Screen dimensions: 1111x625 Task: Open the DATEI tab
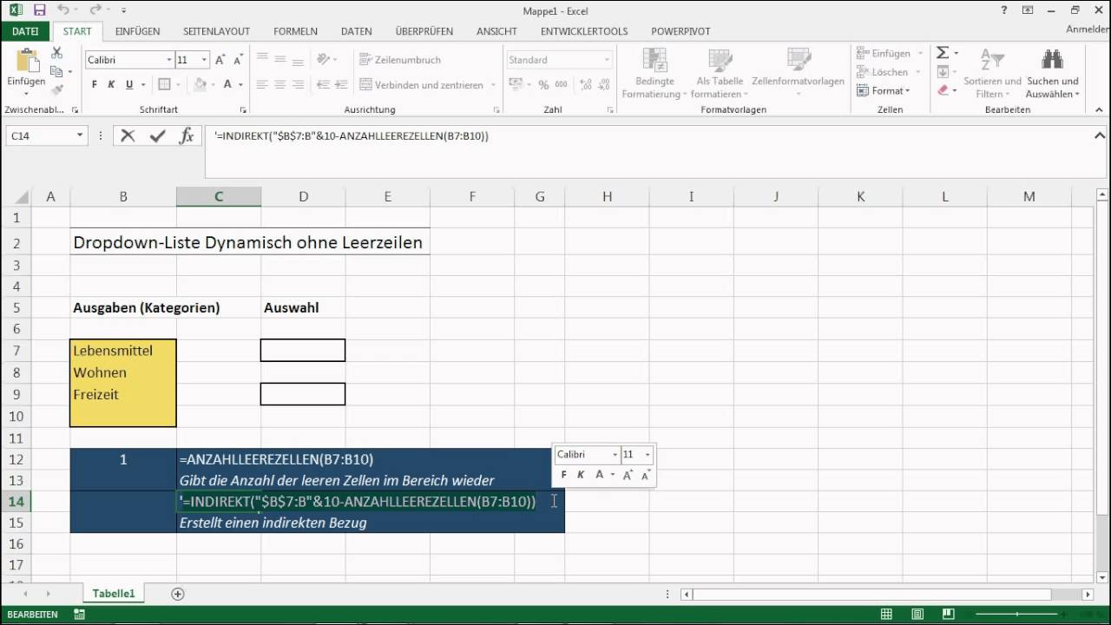[25, 31]
